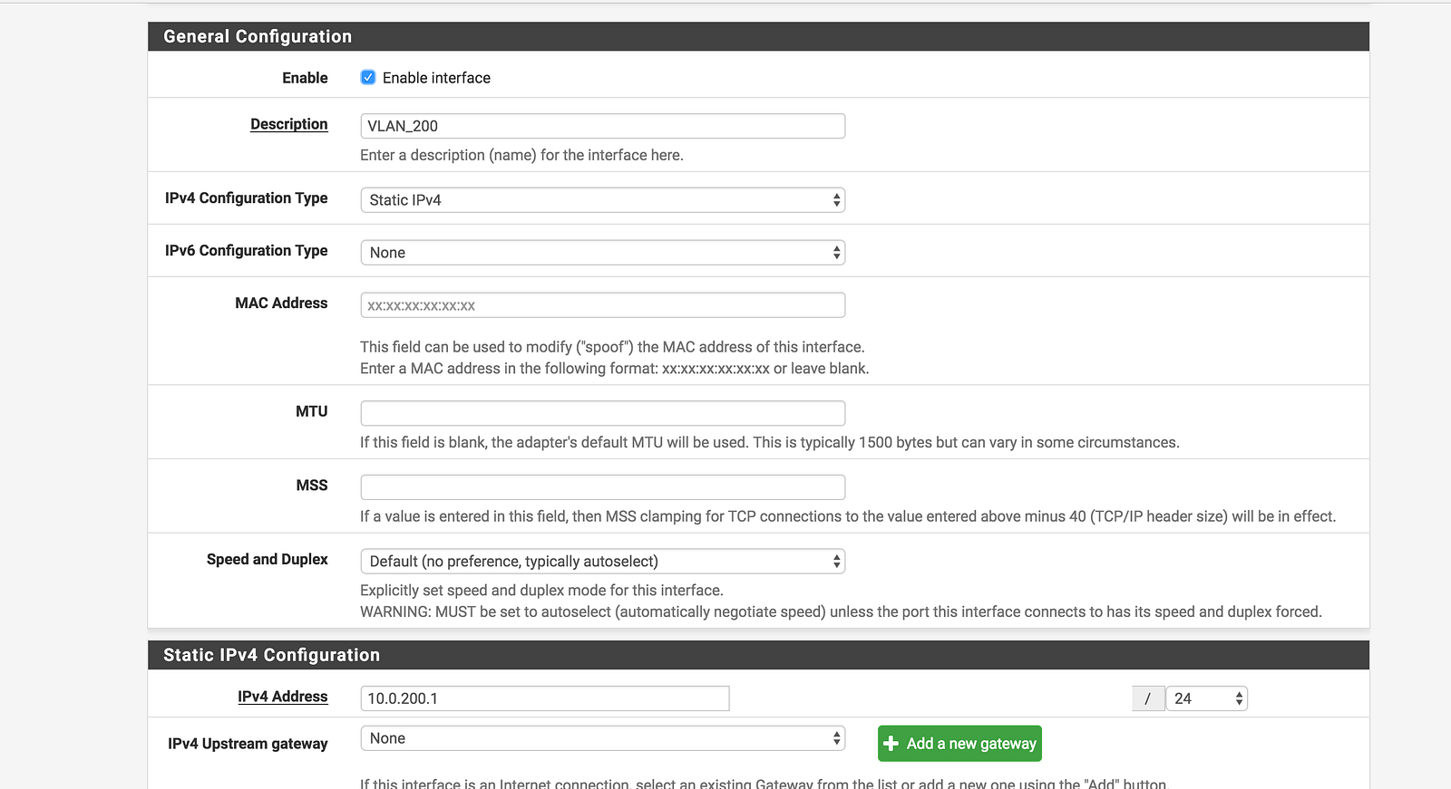Click the Speed and Duplex row label

pos(267,560)
